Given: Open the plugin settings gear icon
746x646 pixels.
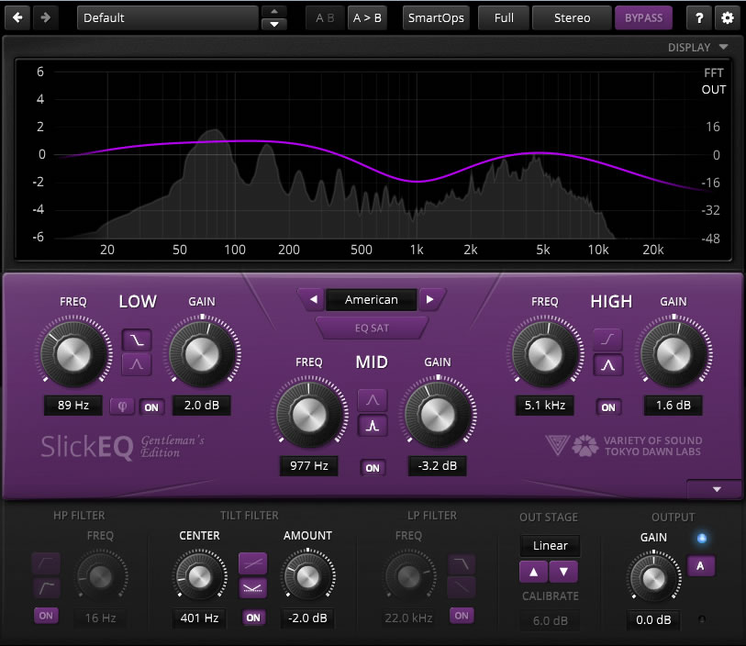Looking at the screenshot, I should click(728, 17).
